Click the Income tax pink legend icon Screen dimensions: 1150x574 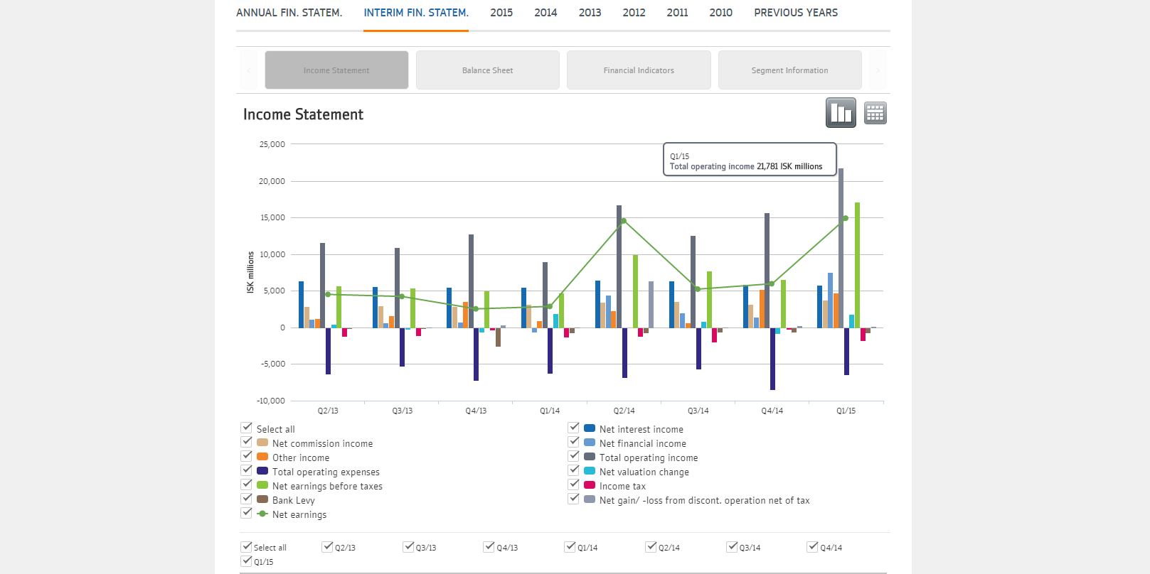point(589,485)
